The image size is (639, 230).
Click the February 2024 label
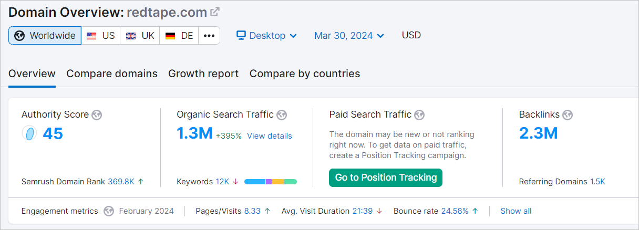(146, 211)
